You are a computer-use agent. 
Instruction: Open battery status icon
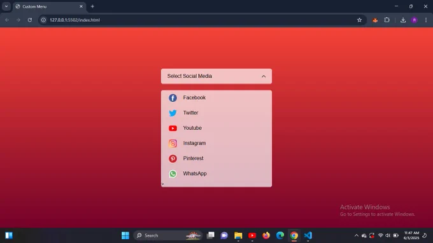click(x=395, y=235)
